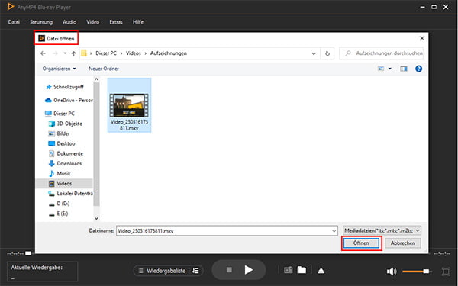Click Videos in the address path
The height and width of the screenshot is (286, 458).
[133, 53]
